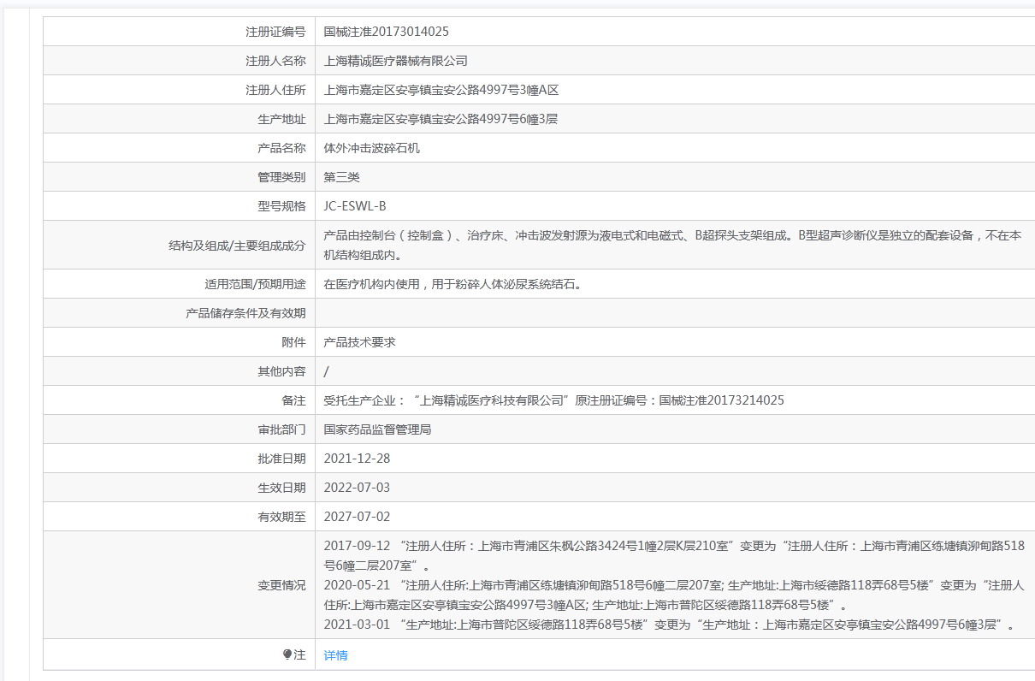This screenshot has width=1035, height=681.
Task: Select the 2020-05-21 change record entry
Action: tap(673, 586)
